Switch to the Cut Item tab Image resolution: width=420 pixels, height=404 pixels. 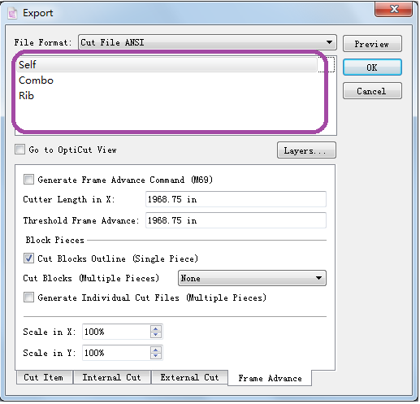click(44, 377)
